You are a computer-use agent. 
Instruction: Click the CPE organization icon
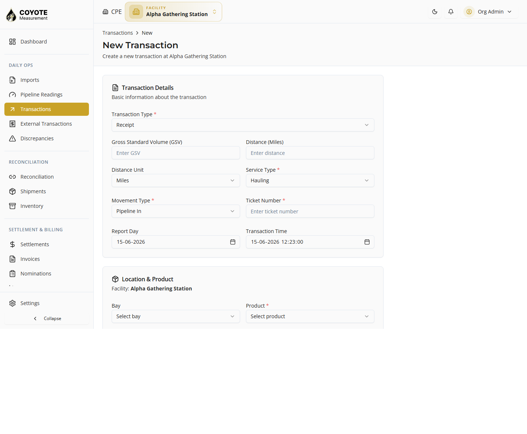[x=105, y=12]
